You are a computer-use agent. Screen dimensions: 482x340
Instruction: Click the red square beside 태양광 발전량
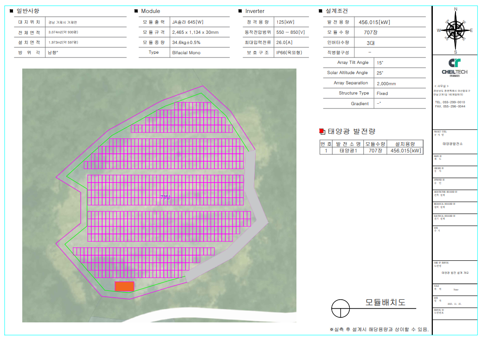pos(322,132)
